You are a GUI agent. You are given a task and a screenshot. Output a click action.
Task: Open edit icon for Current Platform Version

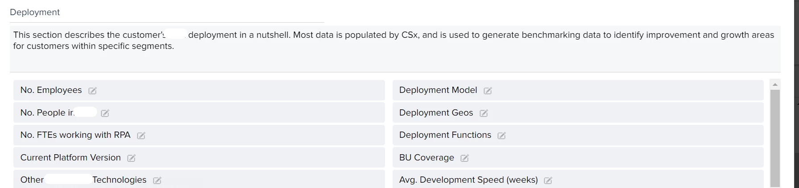tap(131, 158)
